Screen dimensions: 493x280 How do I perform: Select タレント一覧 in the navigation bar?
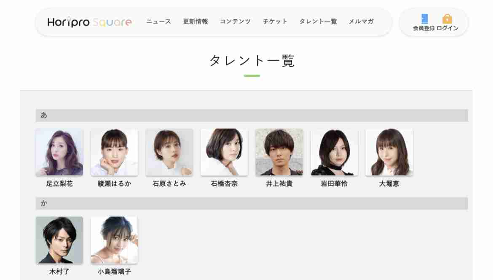tap(318, 21)
